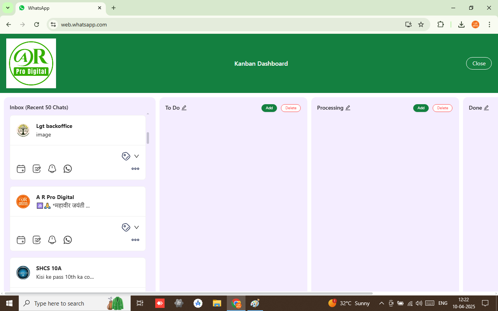Click reminder bell on A R Pro Digital card
The image size is (498, 311).
pos(52,240)
